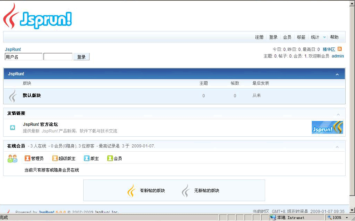Click the 无新帖的版块 legend text
Screen dimensions: 355x221
coord(207,191)
